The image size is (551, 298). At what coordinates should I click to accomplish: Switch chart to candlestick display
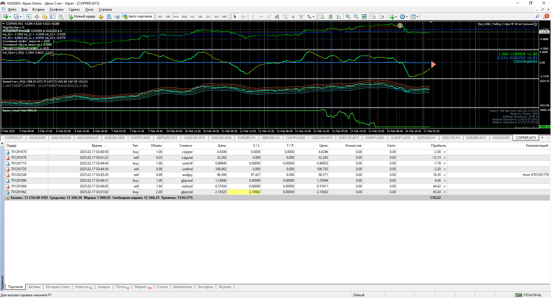pyautogui.click(x=331, y=17)
